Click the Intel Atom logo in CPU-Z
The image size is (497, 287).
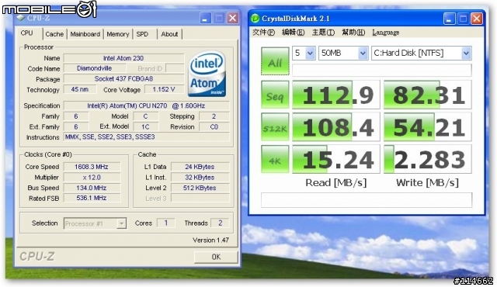pyautogui.click(x=207, y=74)
